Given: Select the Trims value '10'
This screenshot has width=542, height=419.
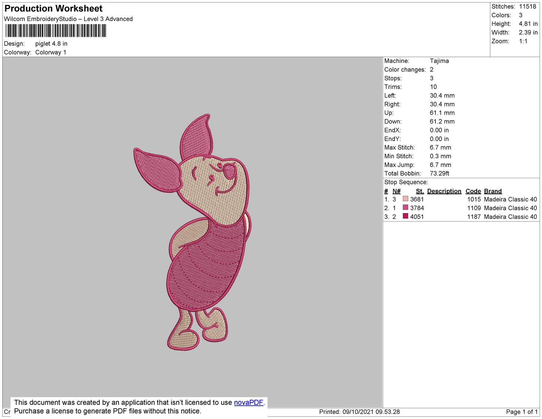Looking at the screenshot, I should 433,87.
